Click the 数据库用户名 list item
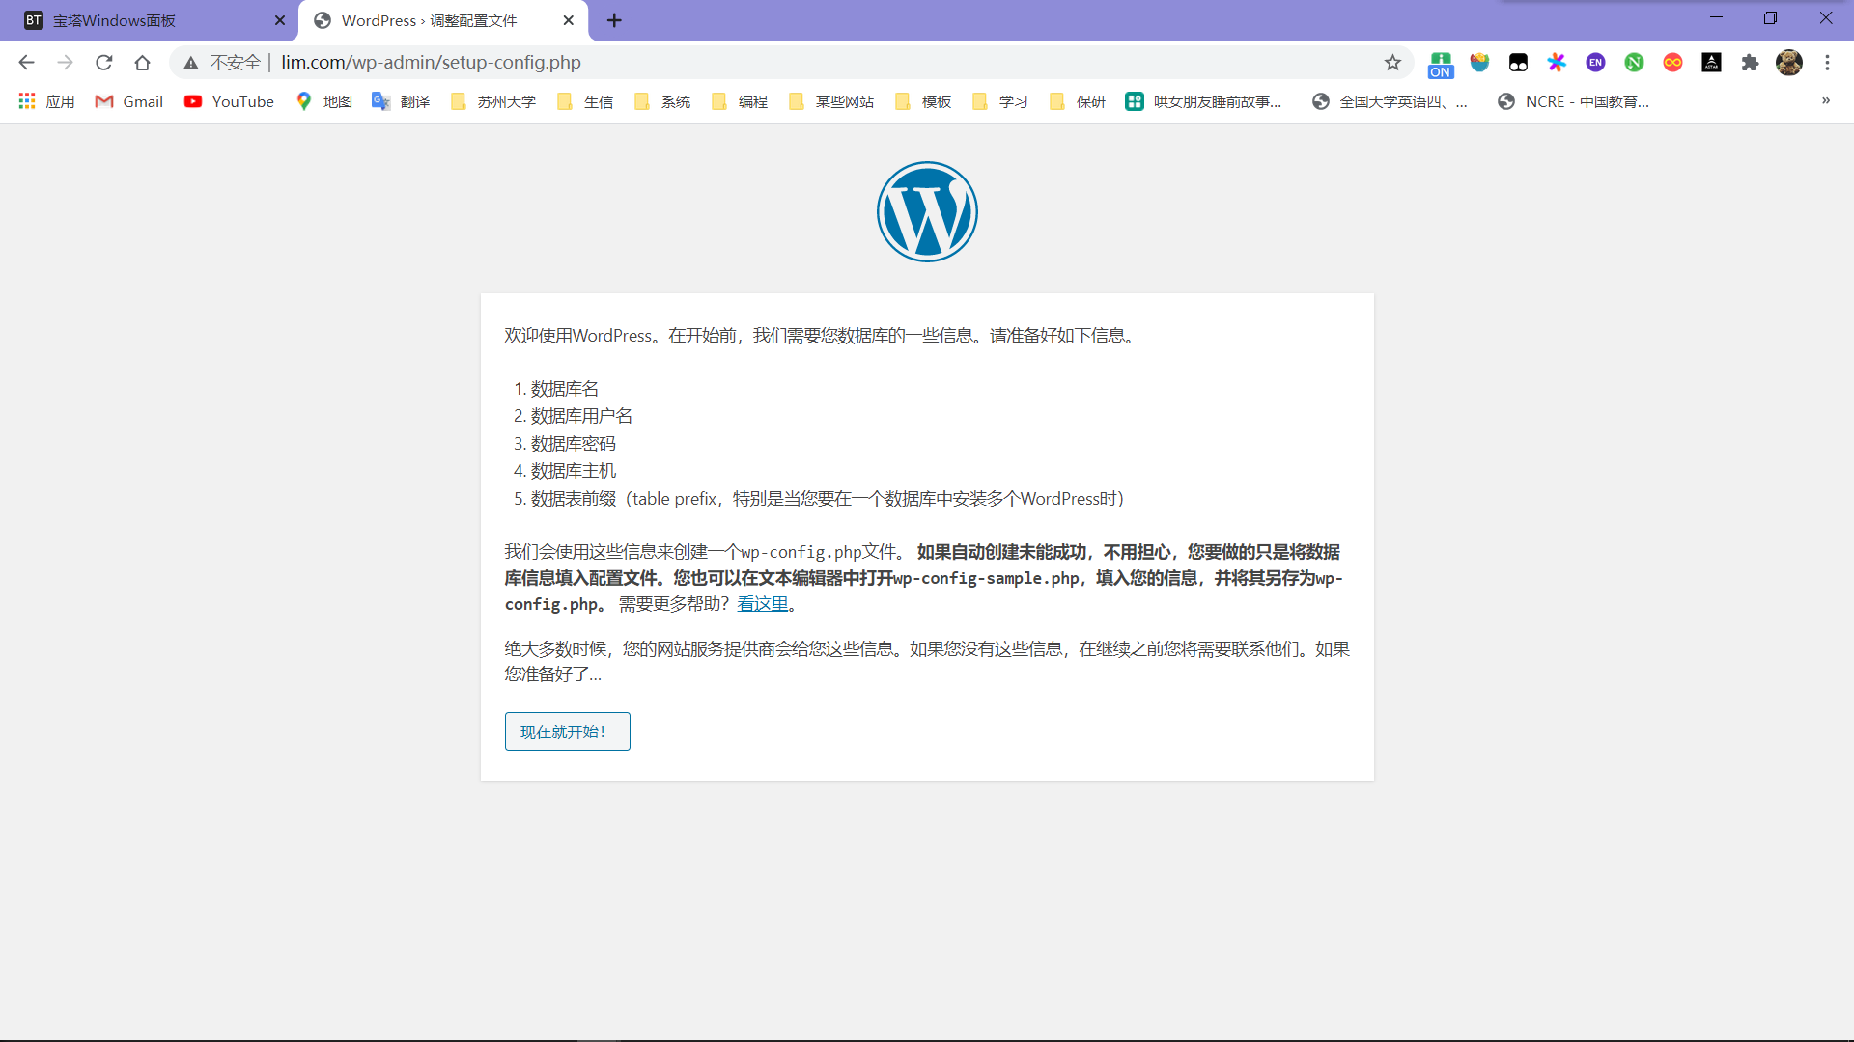 point(581,416)
